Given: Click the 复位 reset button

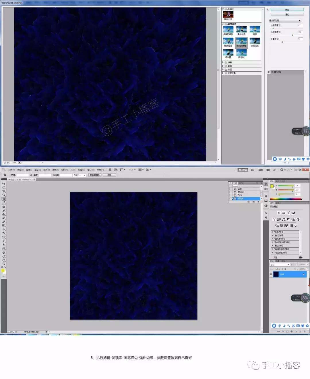Looking at the screenshot, I should (287, 14).
